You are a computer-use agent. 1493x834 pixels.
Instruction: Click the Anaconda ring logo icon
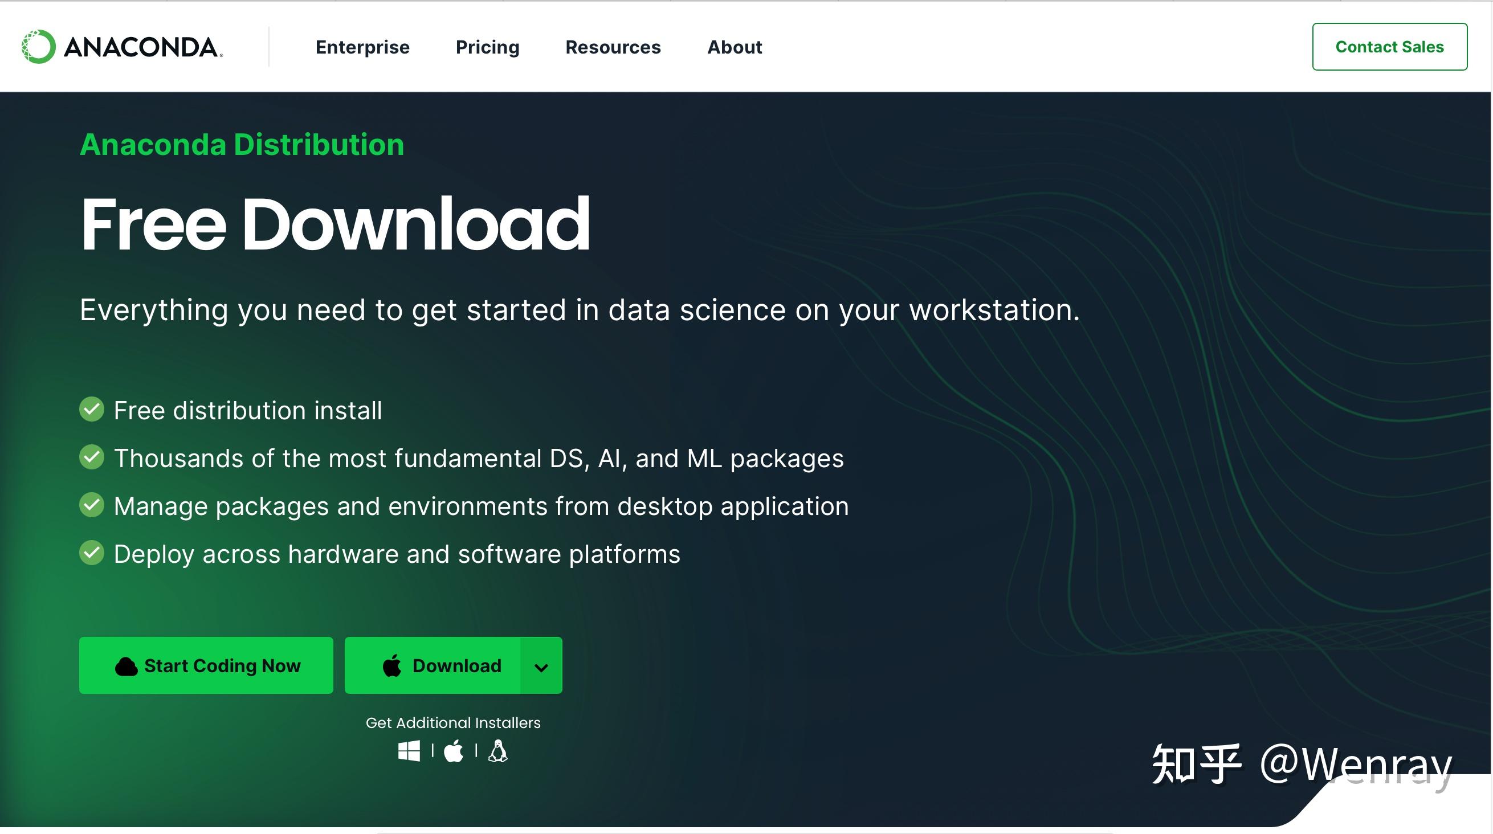(x=38, y=46)
